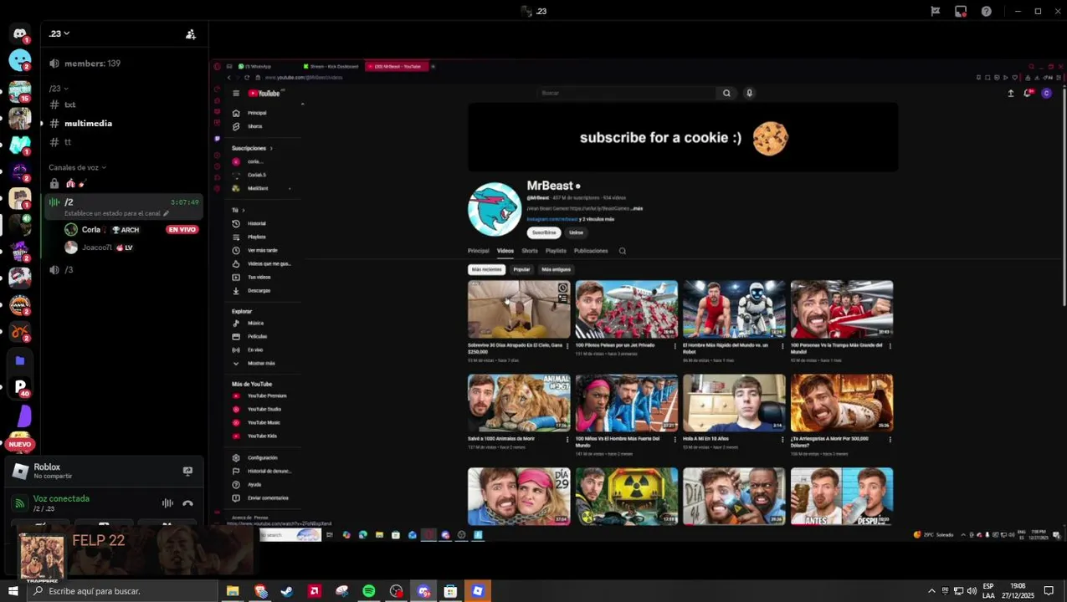Viewport: 1067px width, 602px height.
Task: Collapse the Canales de voz category
Action: tap(78, 167)
